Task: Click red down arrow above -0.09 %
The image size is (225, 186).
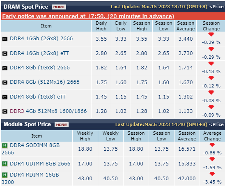Action: pos(211,107)
